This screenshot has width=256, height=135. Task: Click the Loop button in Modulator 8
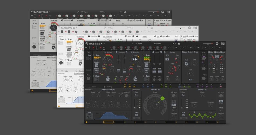[x=137, y=112]
